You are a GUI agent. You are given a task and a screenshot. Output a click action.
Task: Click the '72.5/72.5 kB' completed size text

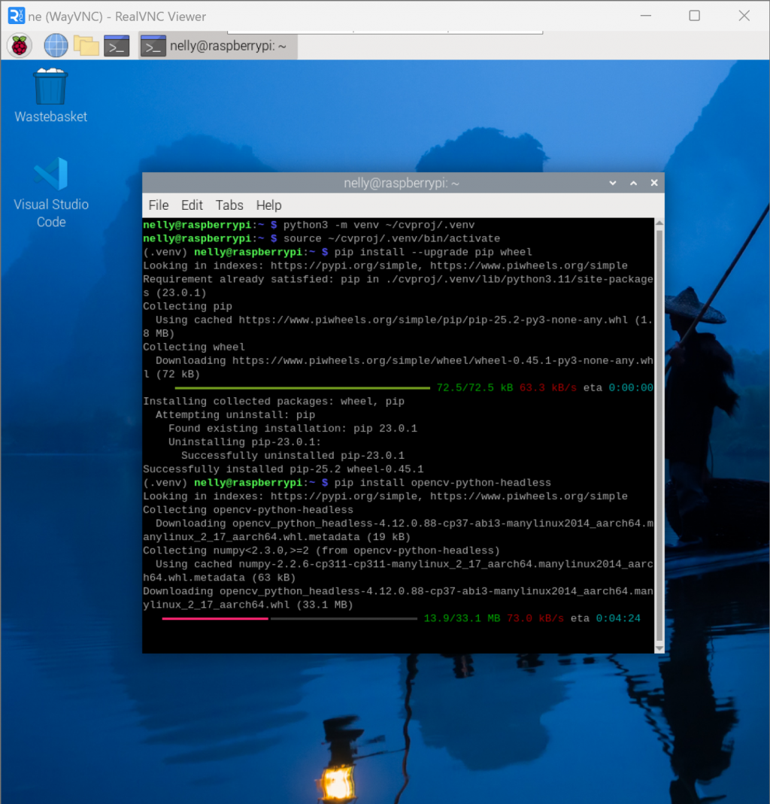click(474, 387)
